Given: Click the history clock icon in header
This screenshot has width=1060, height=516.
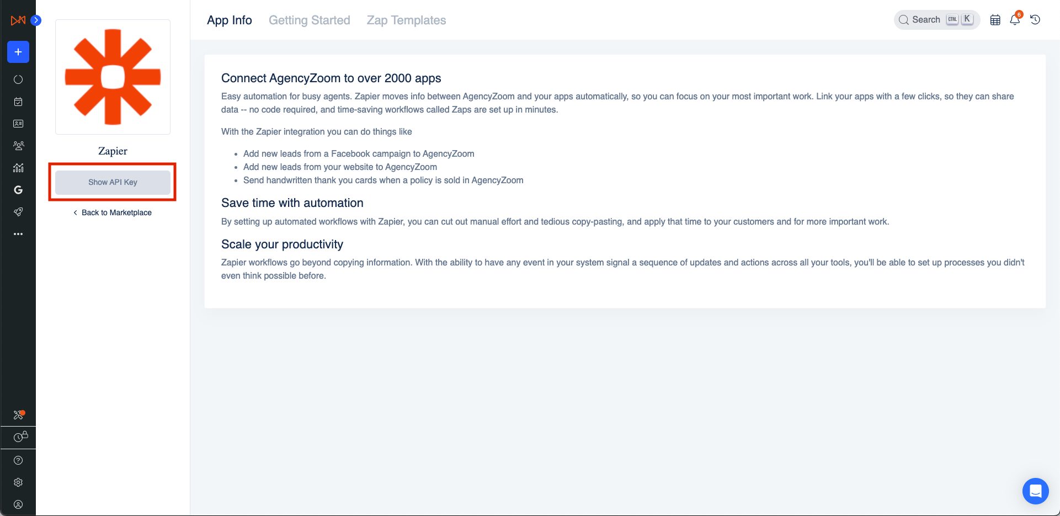Looking at the screenshot, I should pos(1035,20).
